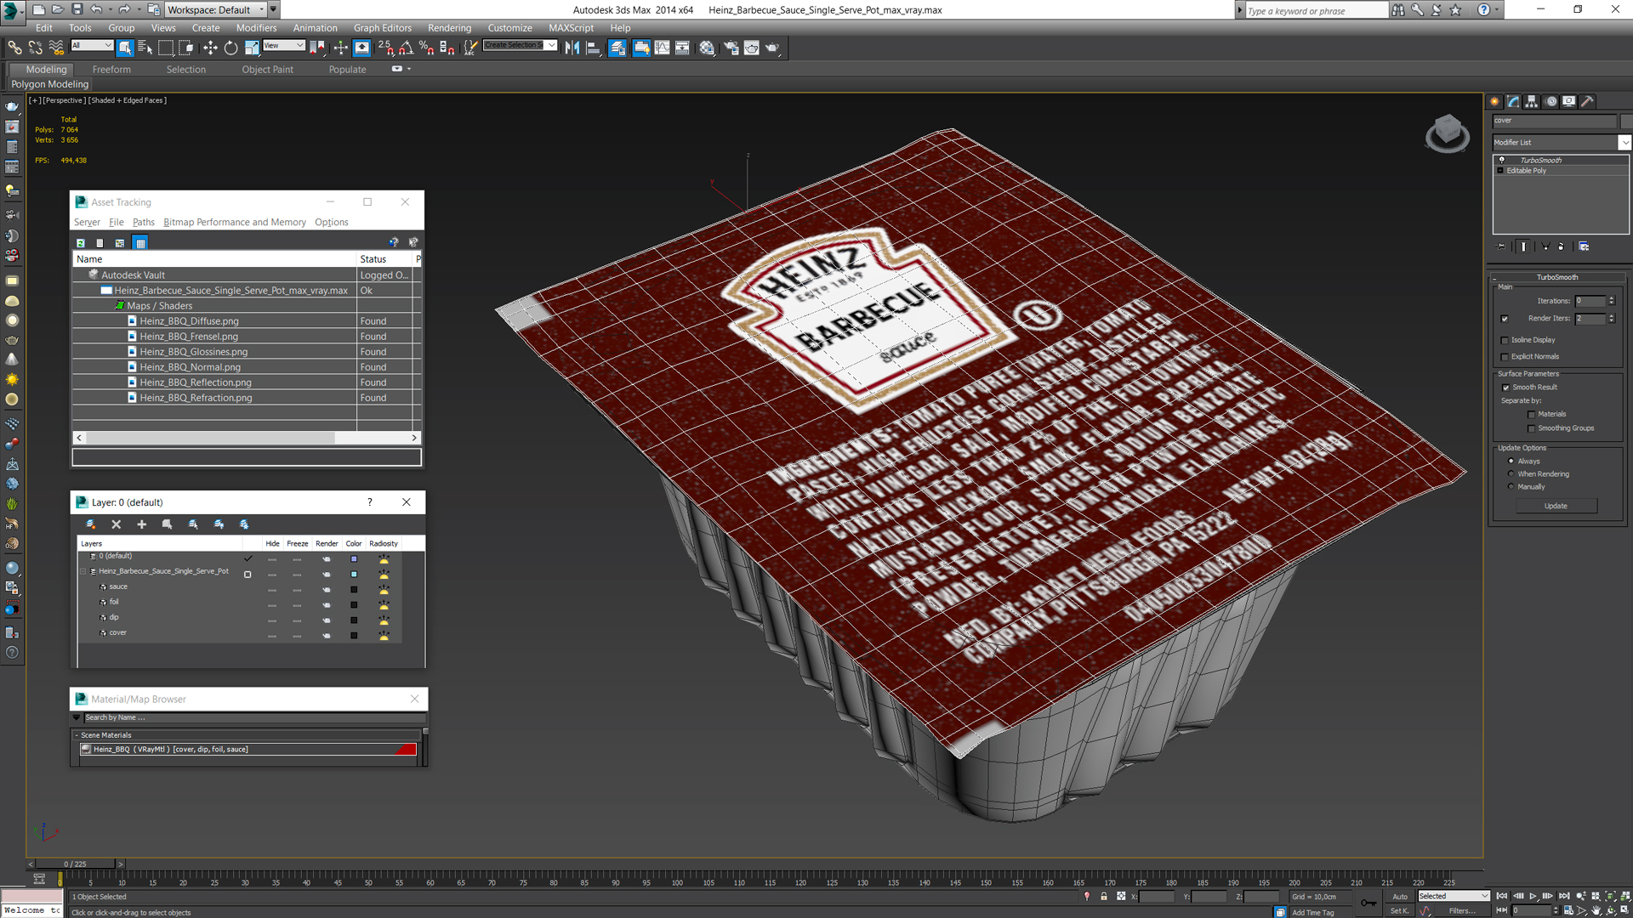Click the Link selection chain icon

coord(14,48)
